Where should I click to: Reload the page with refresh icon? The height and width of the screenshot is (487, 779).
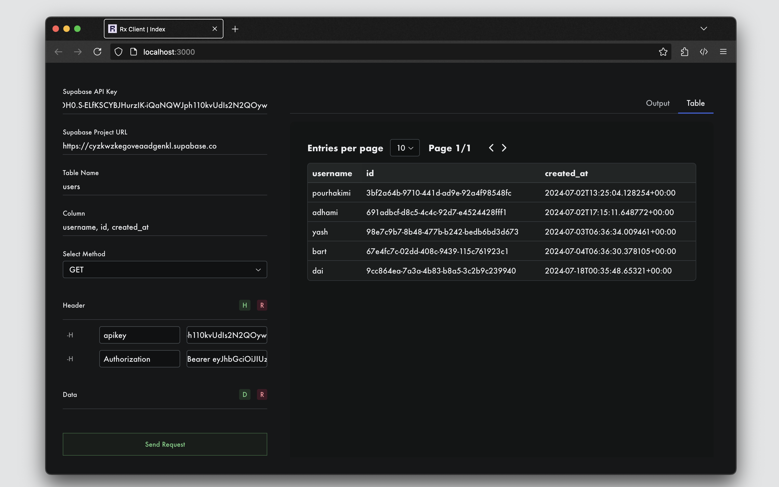coord(97,52)
